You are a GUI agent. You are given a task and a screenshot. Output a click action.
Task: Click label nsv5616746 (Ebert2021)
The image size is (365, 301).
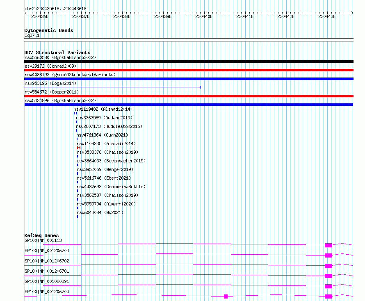tap(104, 178)
